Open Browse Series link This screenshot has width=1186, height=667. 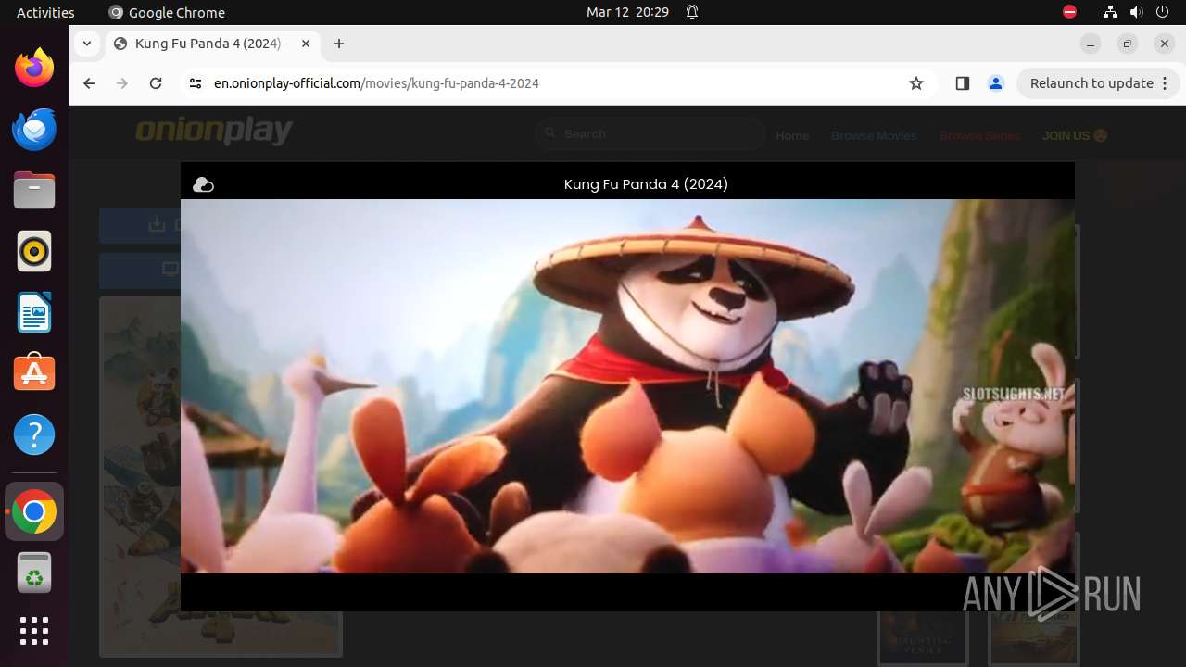tap(979, 136)
